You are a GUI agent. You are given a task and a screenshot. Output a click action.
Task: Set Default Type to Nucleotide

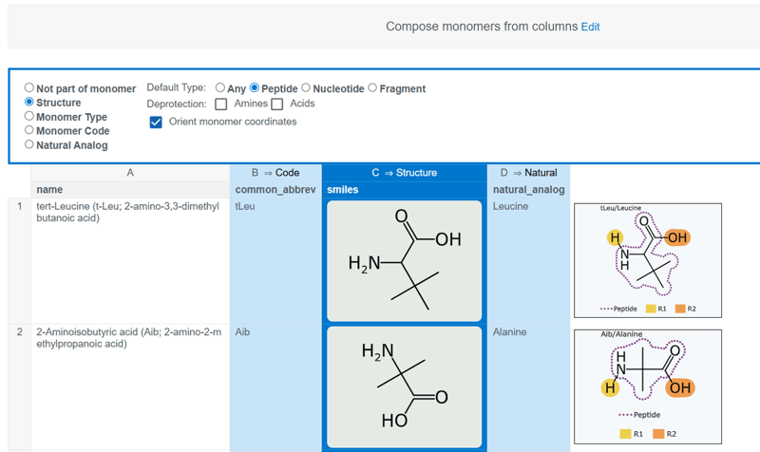tap(306, 88)
